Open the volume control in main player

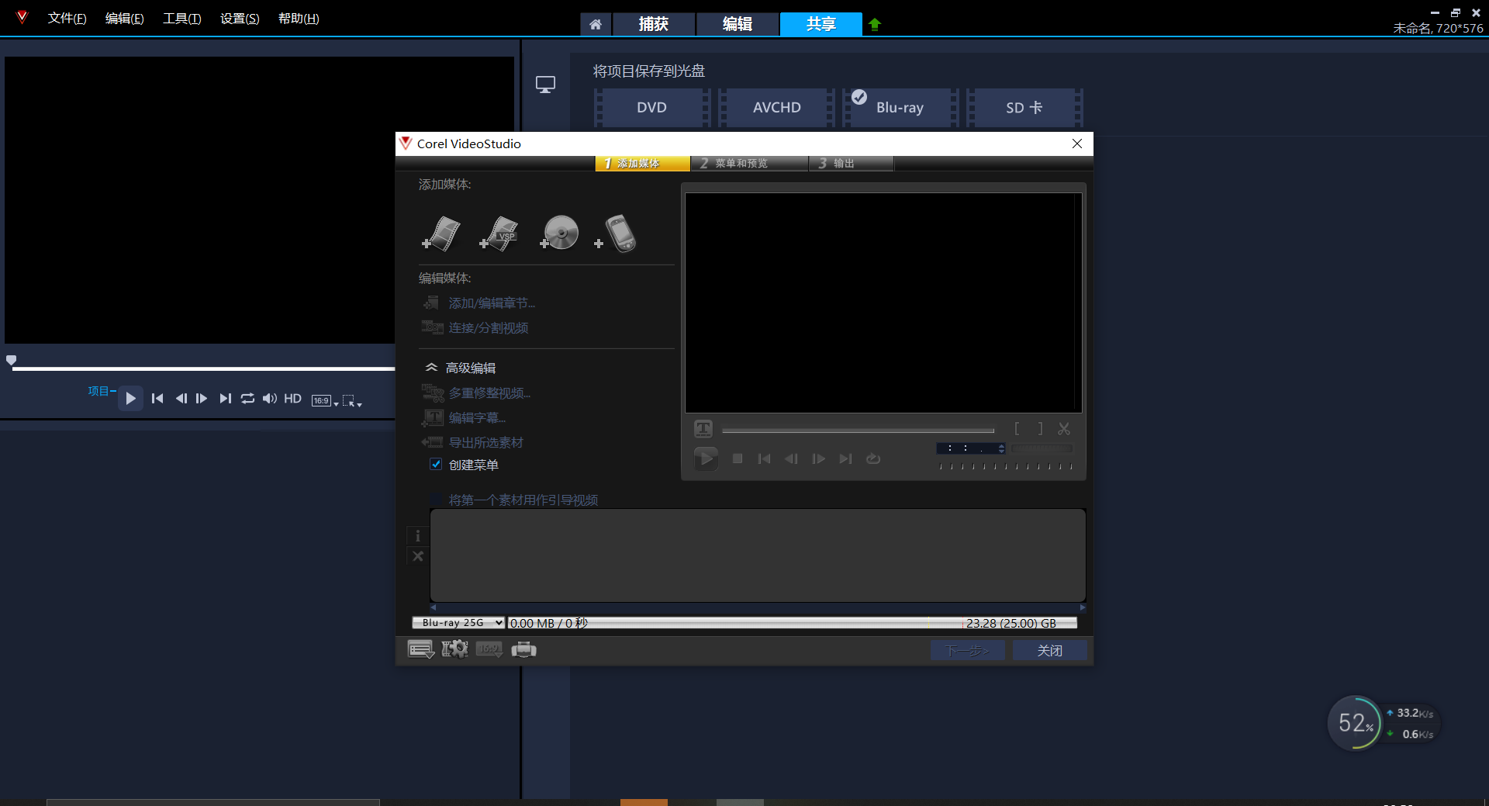click(269, 398)
